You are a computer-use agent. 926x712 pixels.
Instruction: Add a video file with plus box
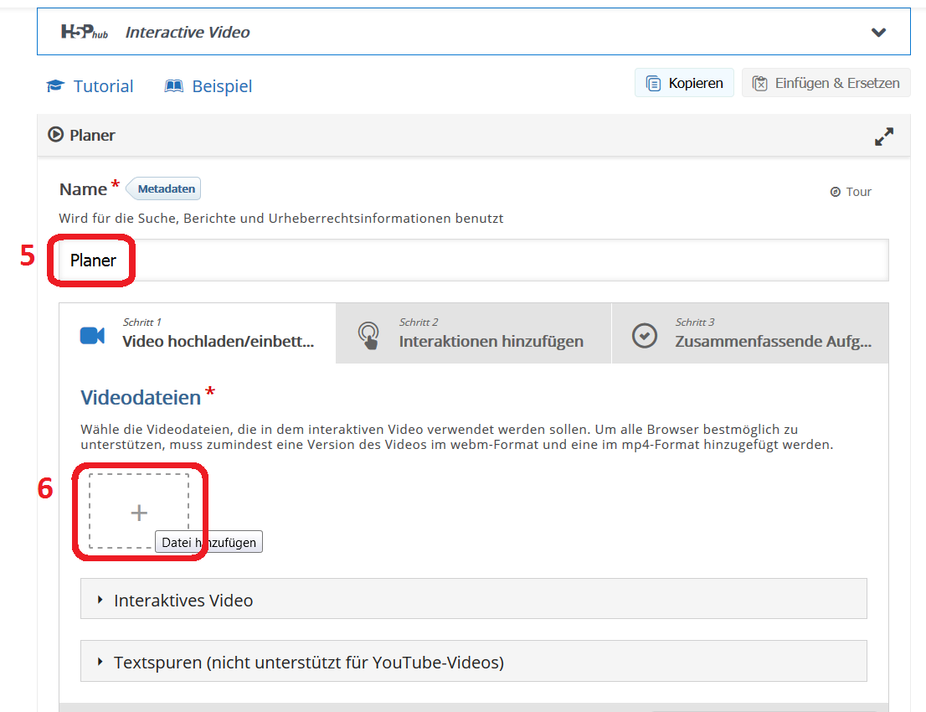[139, 512]
